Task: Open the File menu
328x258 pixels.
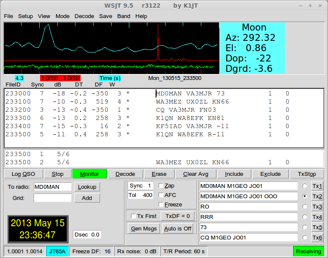Action: point(8,16)
